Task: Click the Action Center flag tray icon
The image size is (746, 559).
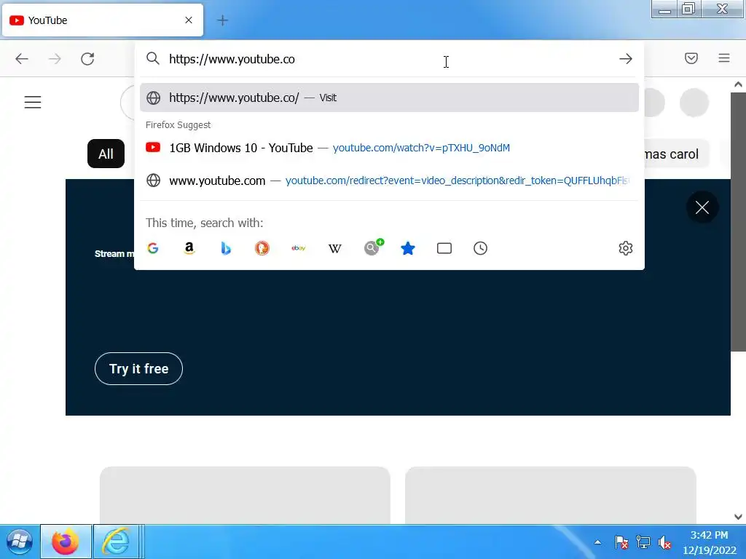Action: click(621, 542)
